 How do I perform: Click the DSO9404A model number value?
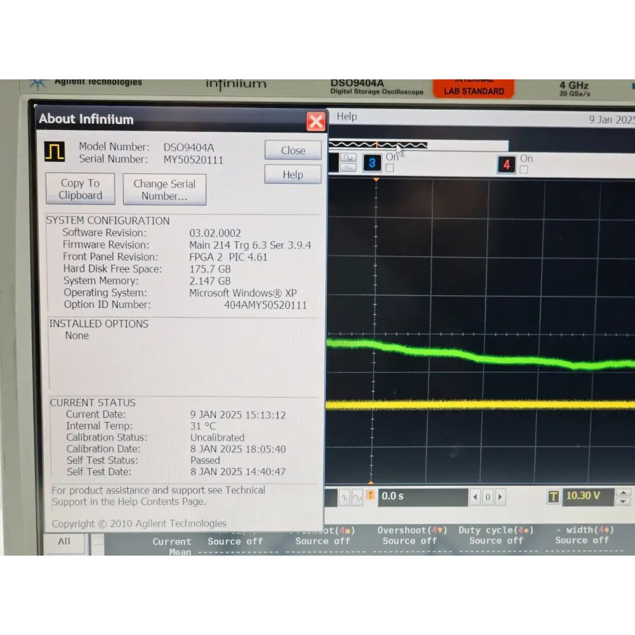[189, 147]
